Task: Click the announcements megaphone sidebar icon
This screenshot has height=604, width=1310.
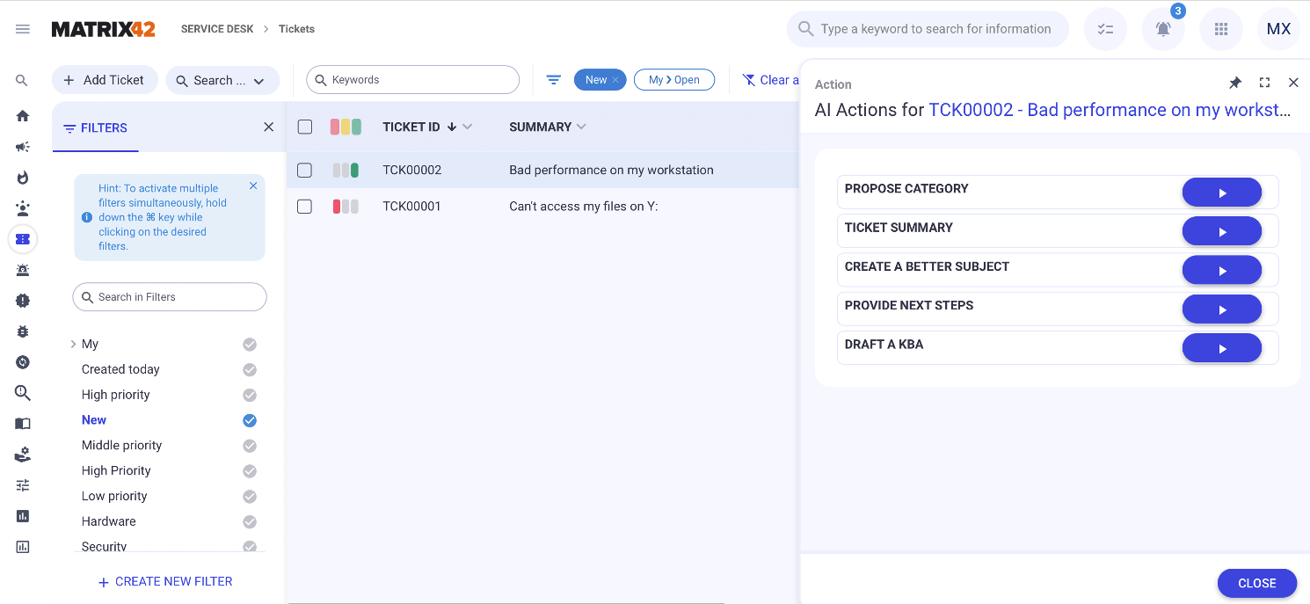Action: point(23,147)
